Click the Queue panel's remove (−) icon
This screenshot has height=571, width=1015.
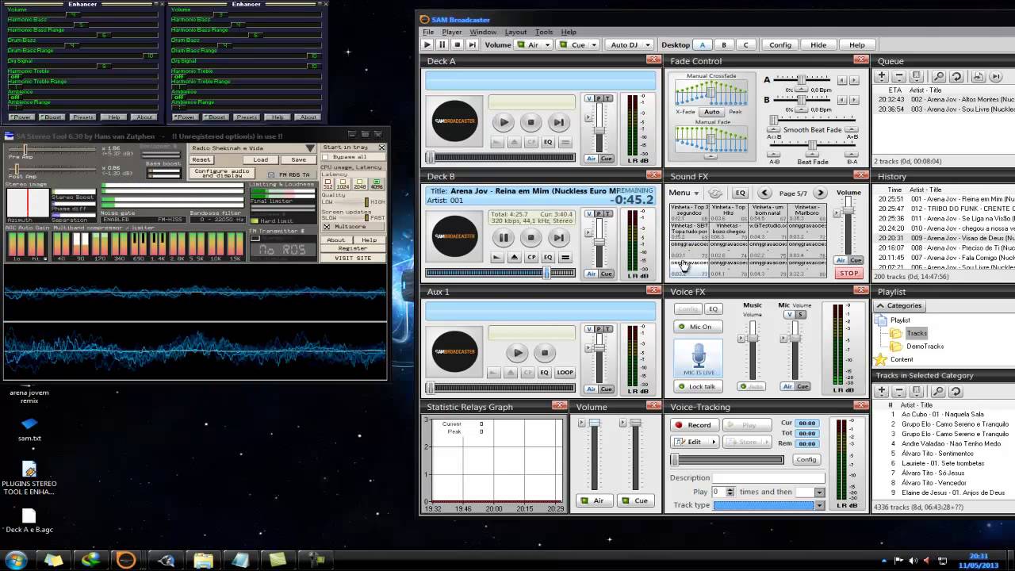pos(898,77)
